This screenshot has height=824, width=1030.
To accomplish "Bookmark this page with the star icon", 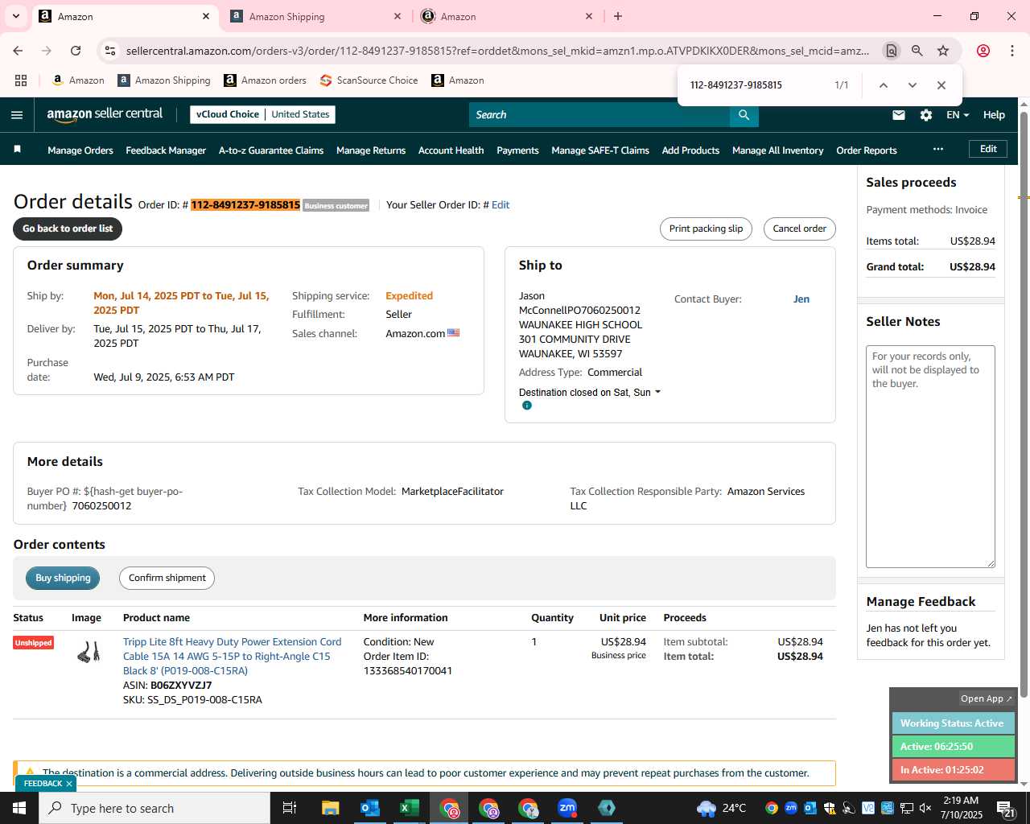I will [x=943, y=51].
